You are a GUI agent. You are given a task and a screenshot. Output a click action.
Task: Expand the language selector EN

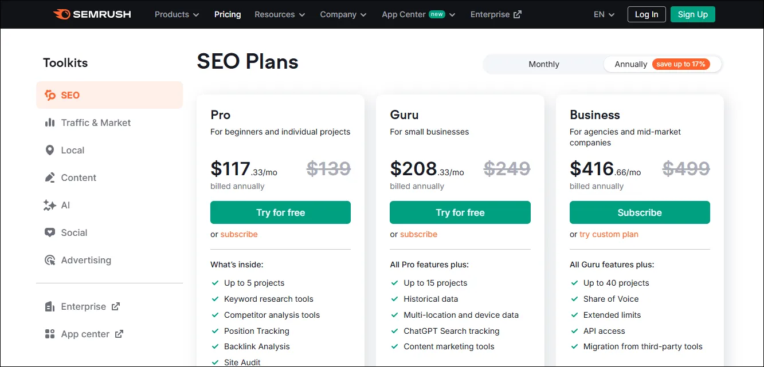604,14
